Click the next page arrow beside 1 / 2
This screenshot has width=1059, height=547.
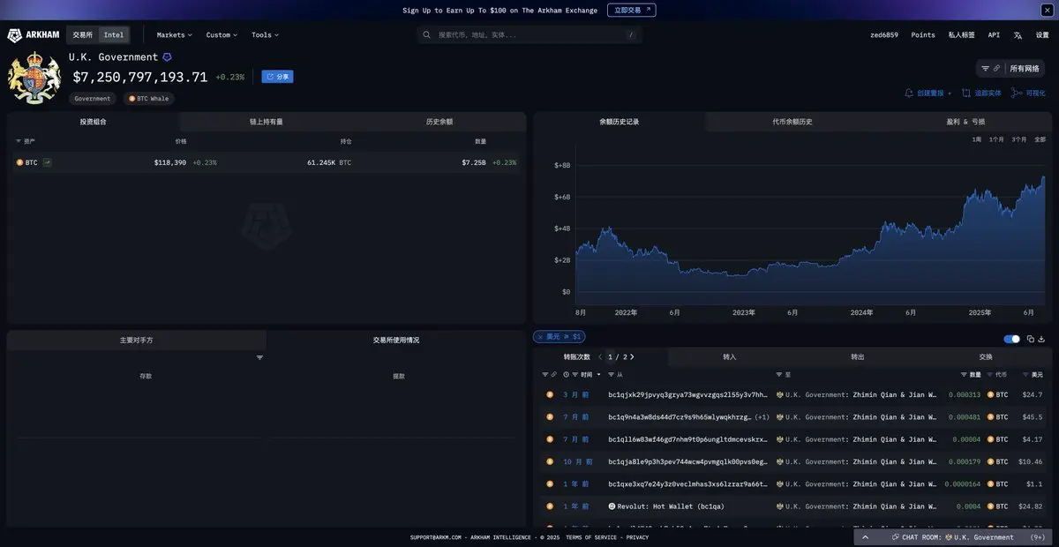[x=632, y=356]
